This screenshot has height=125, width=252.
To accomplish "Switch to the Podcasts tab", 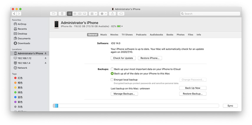I will click(x=141, y=35).
